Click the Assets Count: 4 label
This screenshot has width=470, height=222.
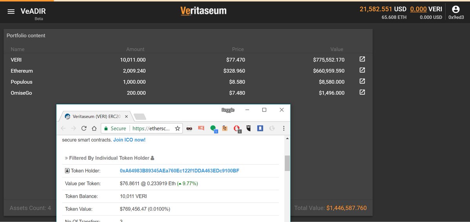click(x=30, y=208)
